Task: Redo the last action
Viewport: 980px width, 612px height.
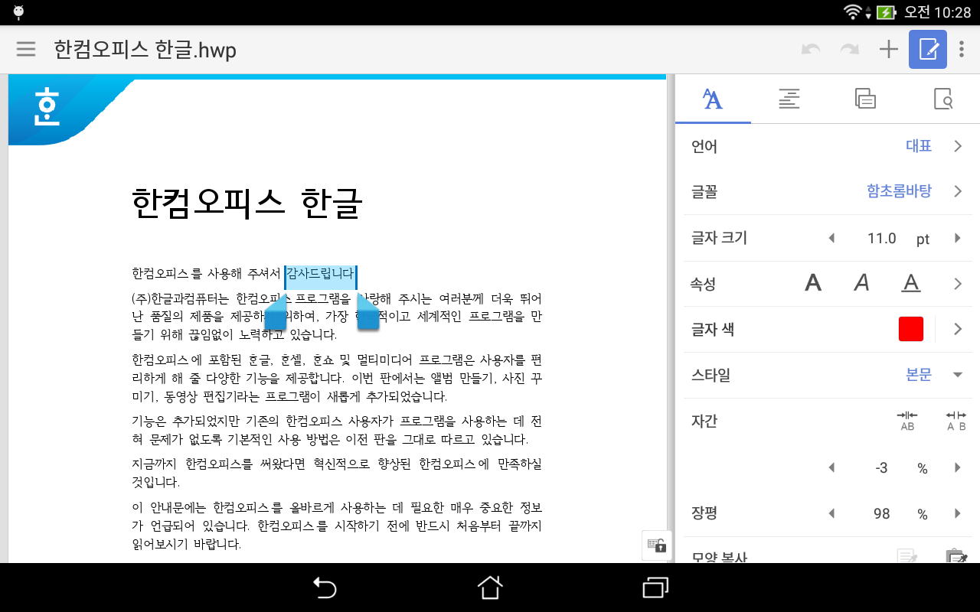Action: click(x=849, y=50)
